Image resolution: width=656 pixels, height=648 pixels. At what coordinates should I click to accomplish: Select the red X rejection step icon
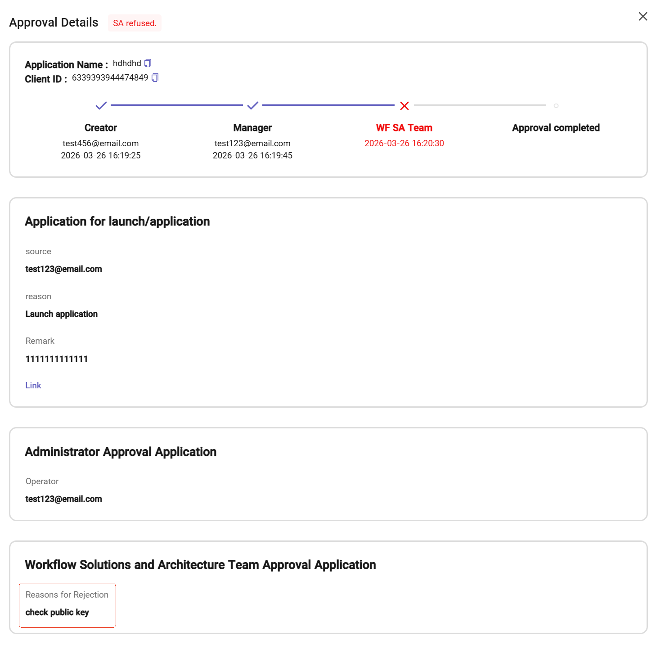coord(404,106)
